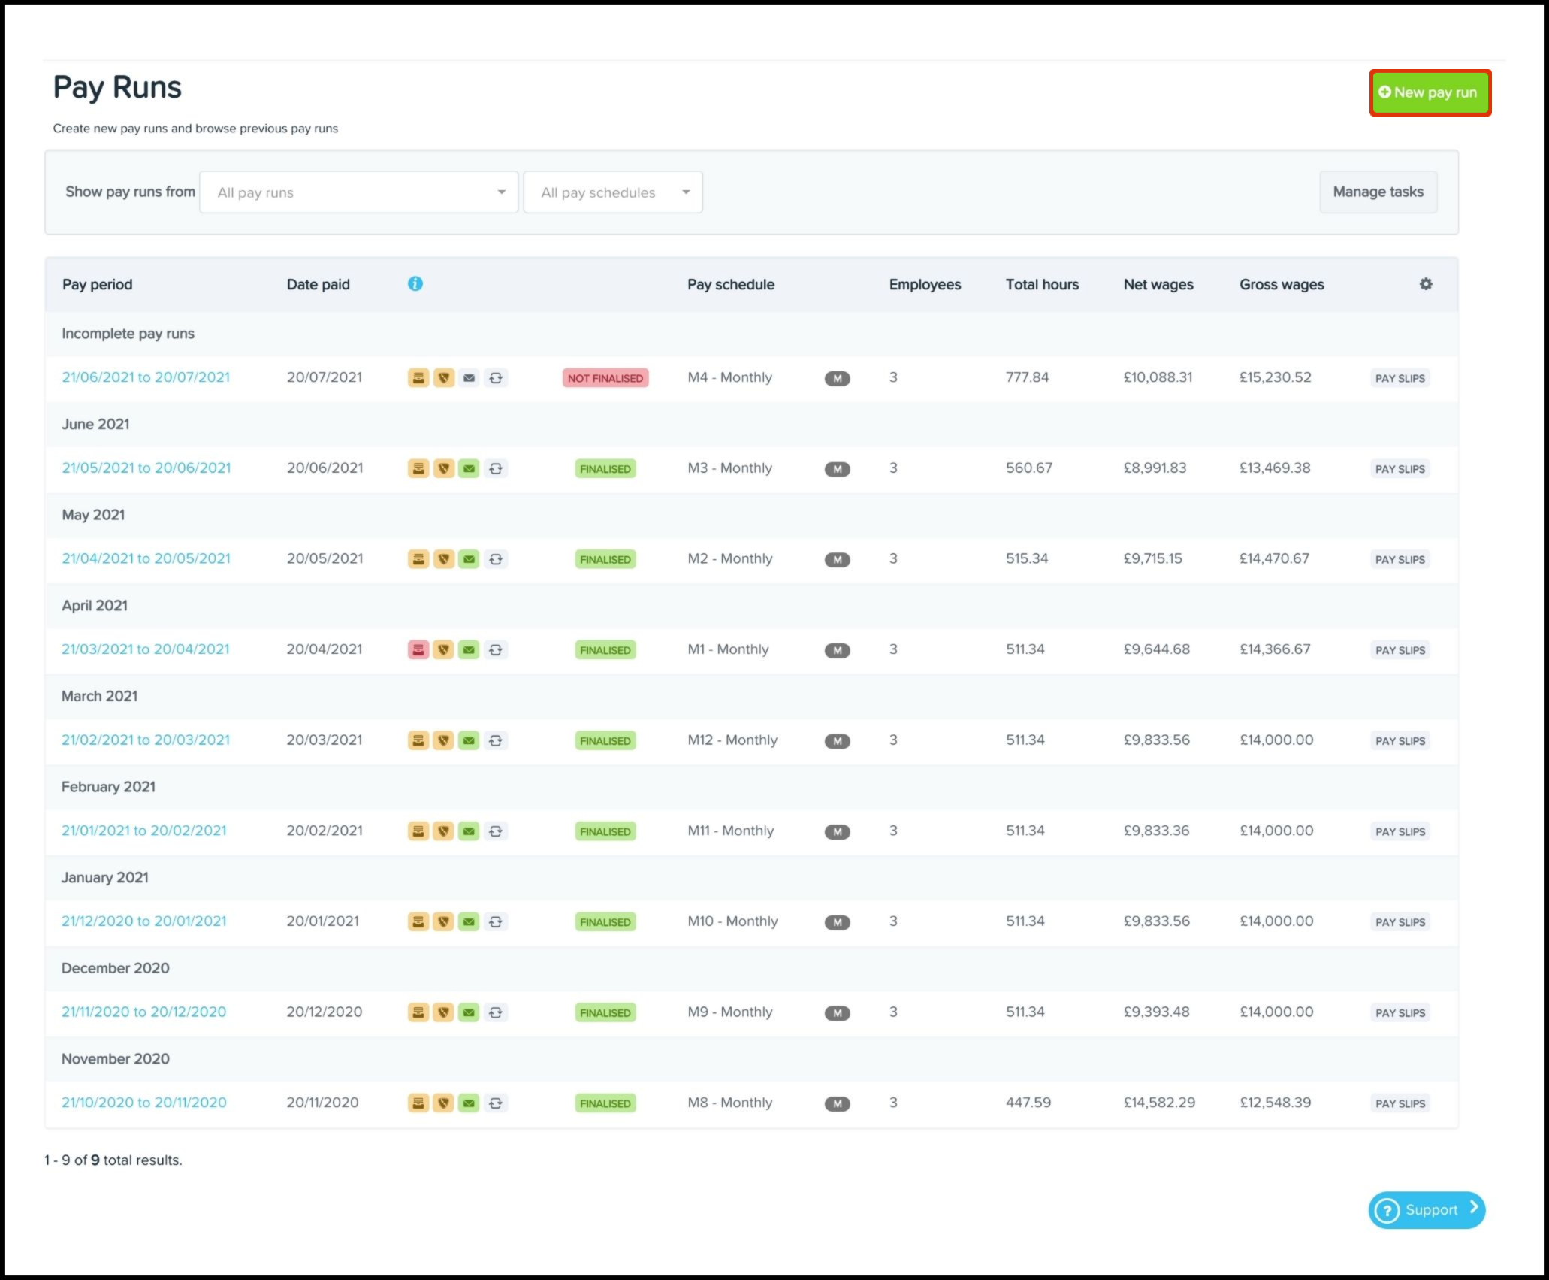Open the table settings gear icon

point(1425,284)
